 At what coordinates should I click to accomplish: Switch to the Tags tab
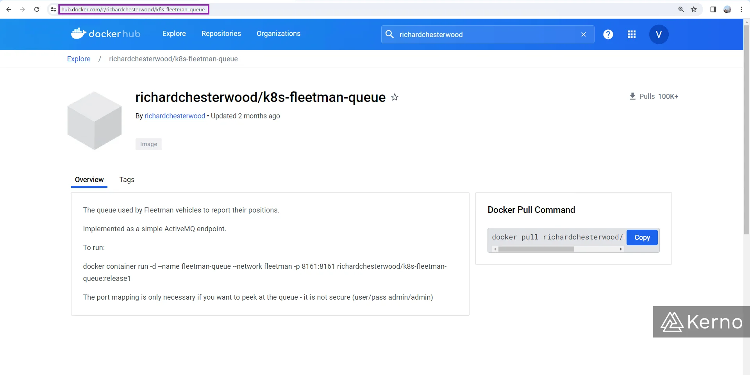coord(127,180)
